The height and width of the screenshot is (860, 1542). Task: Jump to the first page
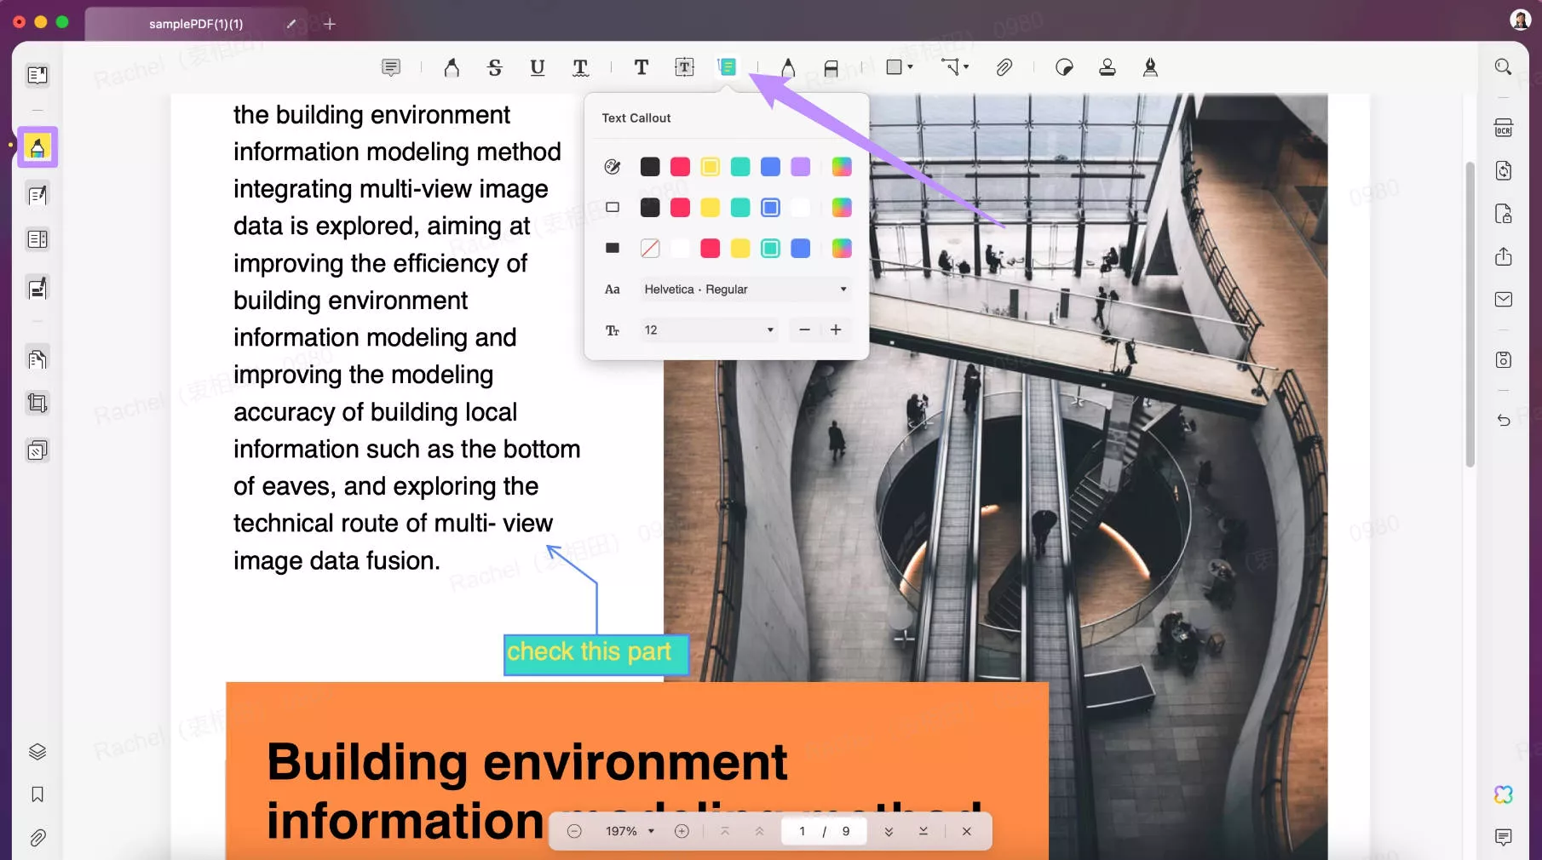[x=725, y=832]
